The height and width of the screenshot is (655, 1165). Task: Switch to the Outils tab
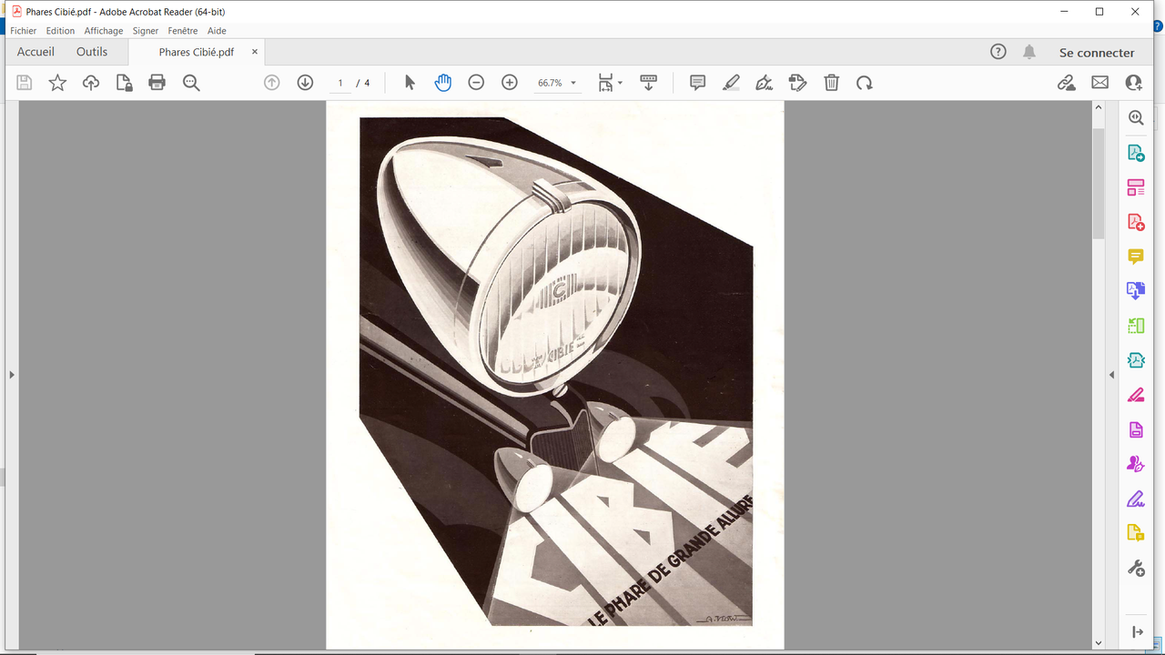click(x=92, y=52)
